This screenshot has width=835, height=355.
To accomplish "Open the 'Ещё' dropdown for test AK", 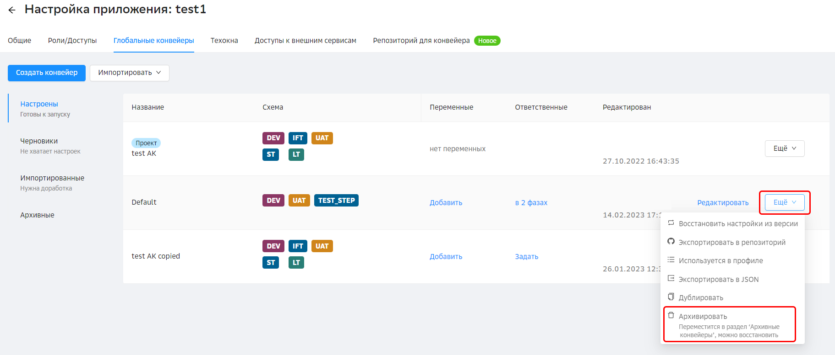I will pyautogui.click(x=784, y=148).
